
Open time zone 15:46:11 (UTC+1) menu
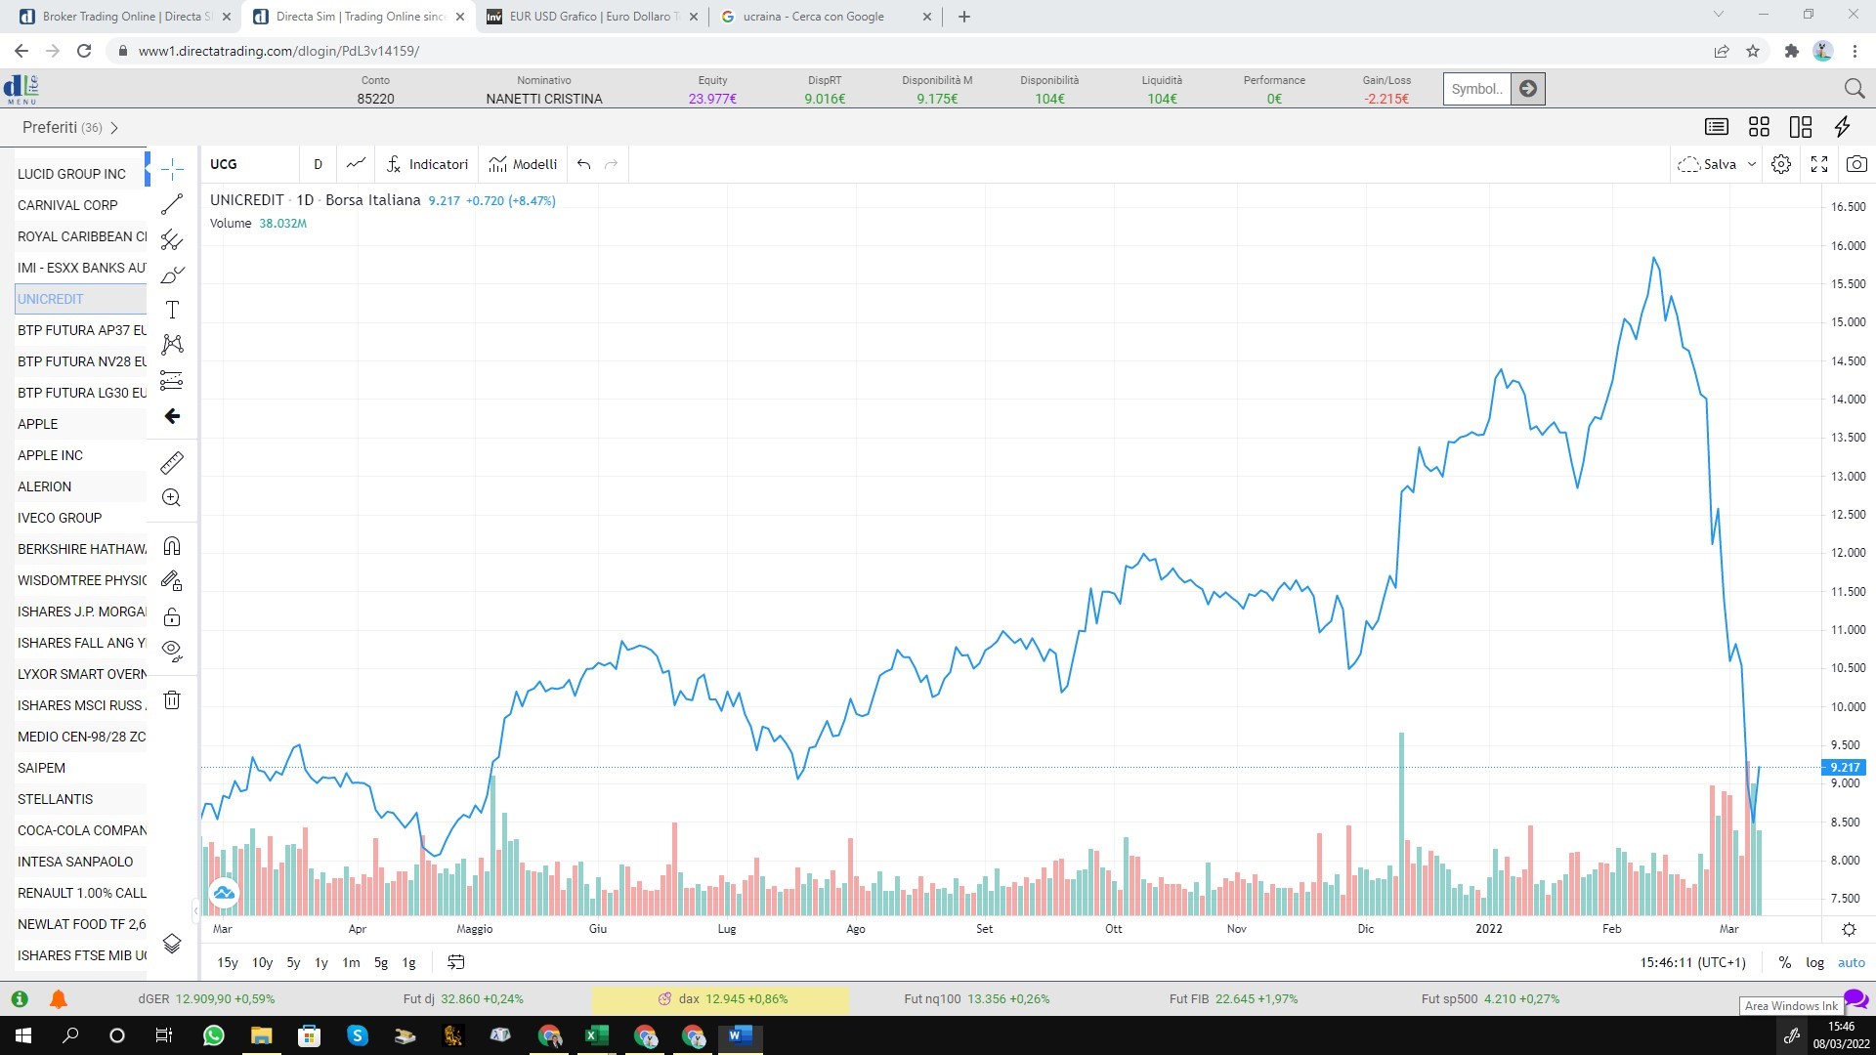click(1692, 962)
